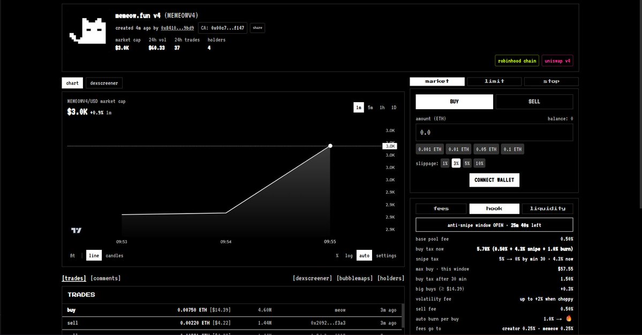This screenshot has width=642, height=335.
Task: Open the hook tab
Action: point(494,209)
